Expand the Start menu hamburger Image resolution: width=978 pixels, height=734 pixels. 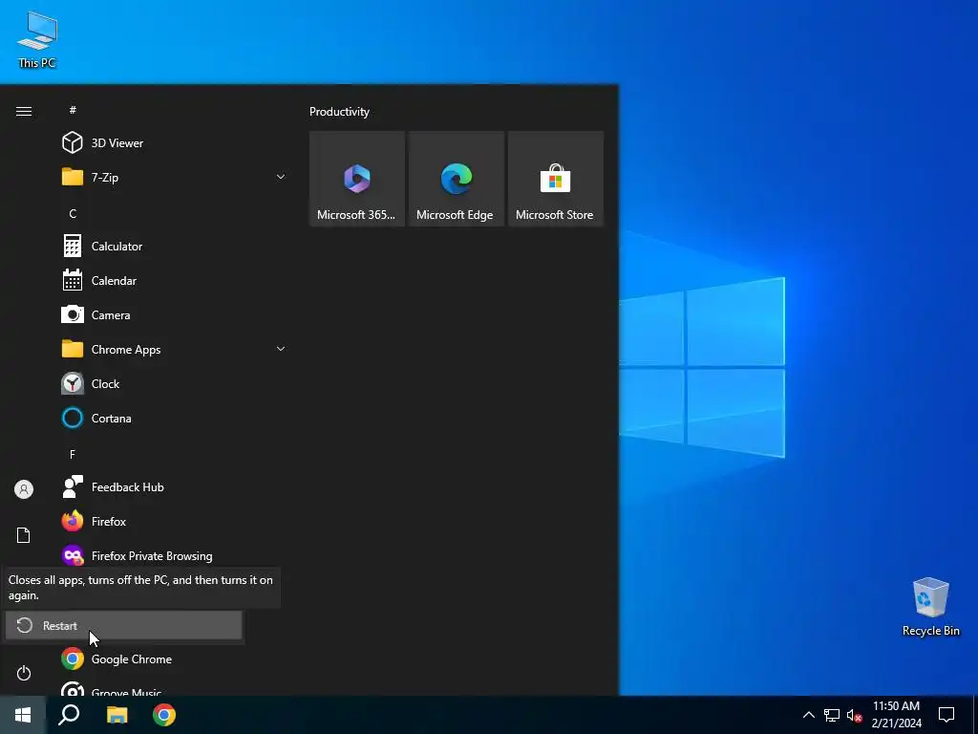click(24, 111)
